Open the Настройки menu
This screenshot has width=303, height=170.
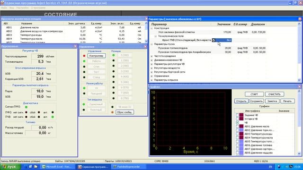click(x=22, y=8)
